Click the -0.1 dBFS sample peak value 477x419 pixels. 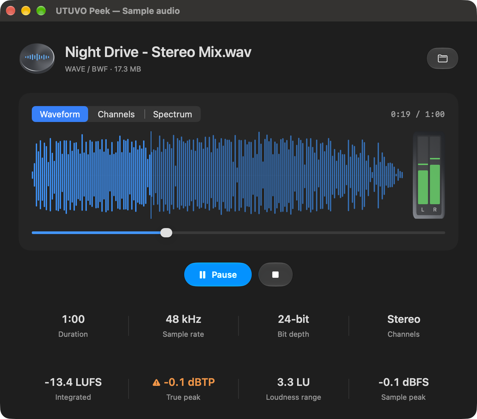click(404, 382)
